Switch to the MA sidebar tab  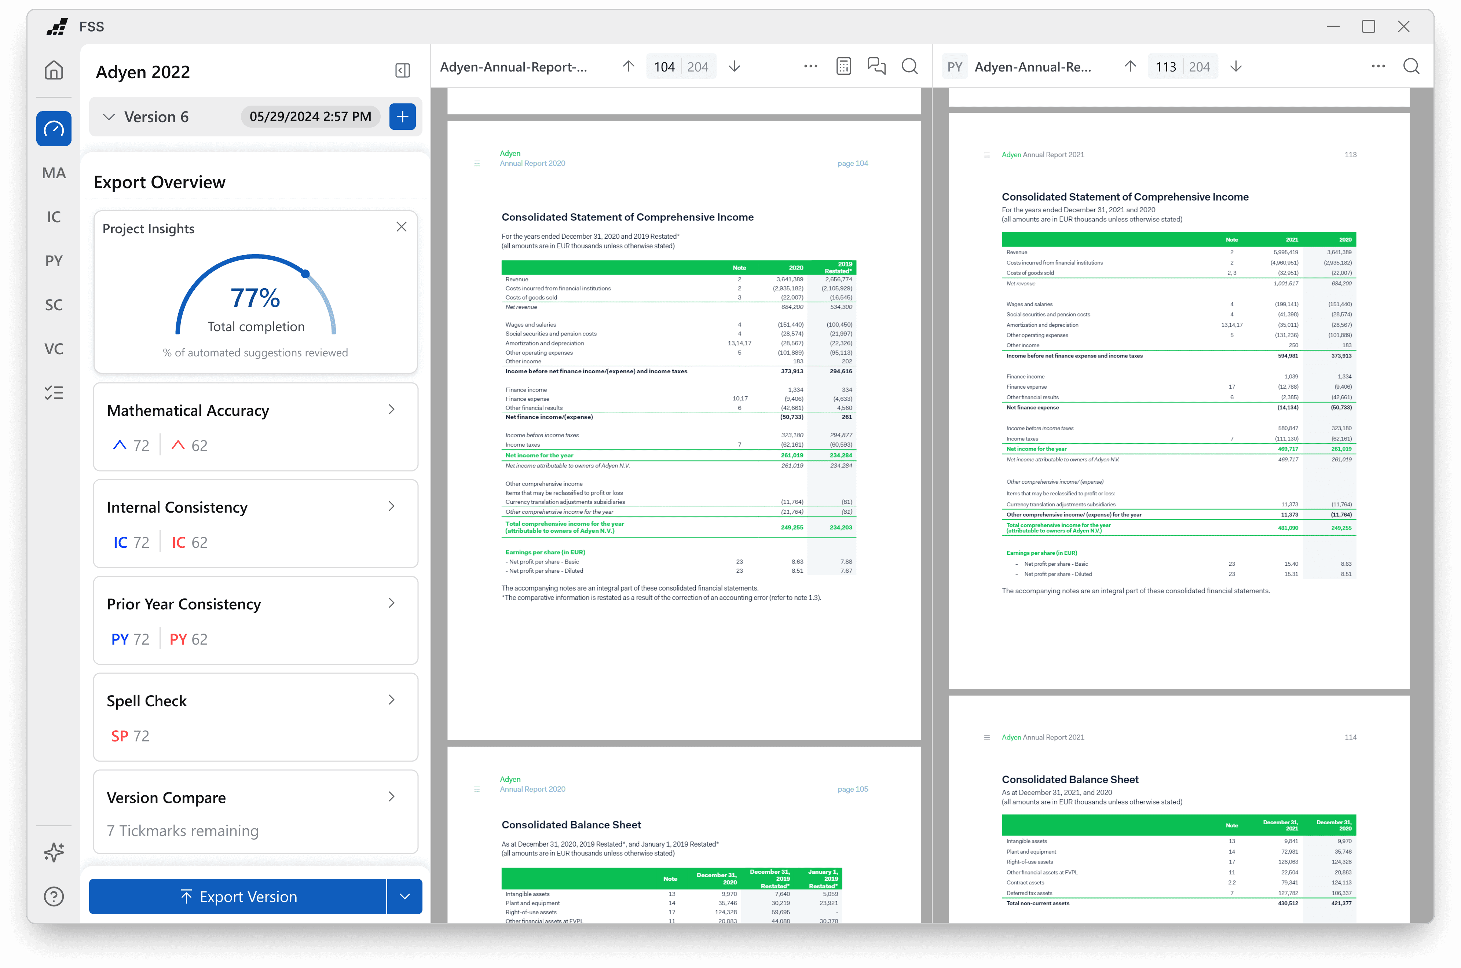(x=54, y=173)
